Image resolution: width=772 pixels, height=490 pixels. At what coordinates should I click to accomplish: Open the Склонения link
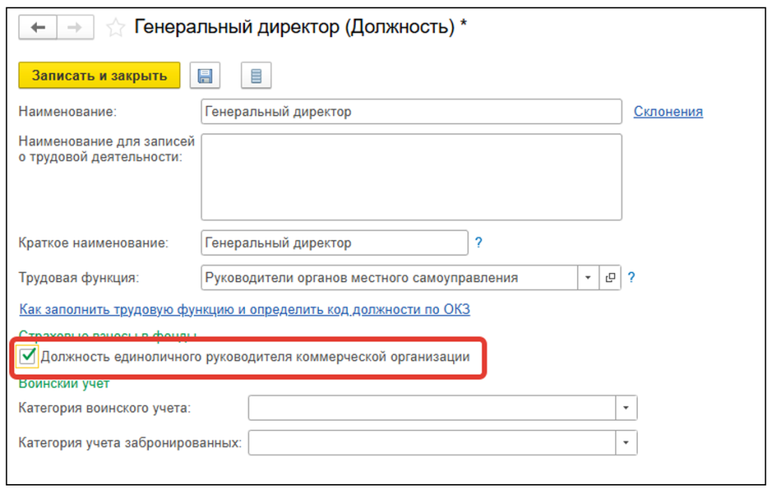coord(668,112)
